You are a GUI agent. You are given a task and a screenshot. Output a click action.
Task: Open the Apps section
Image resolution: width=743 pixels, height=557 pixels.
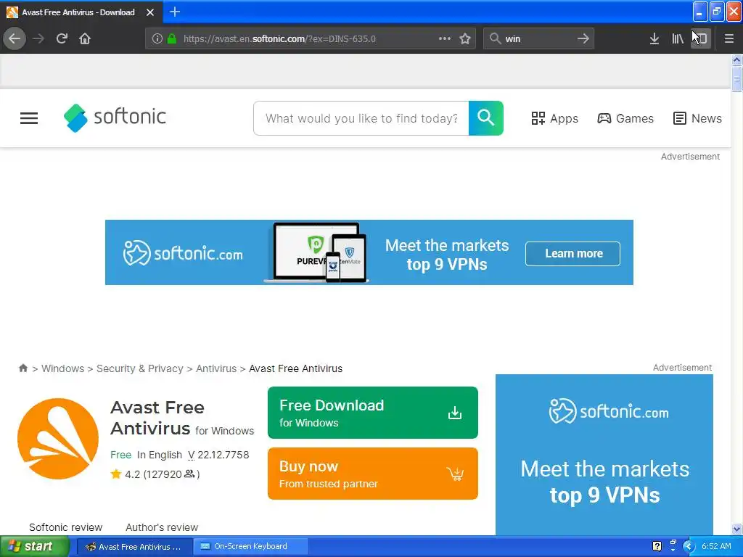(x=555, y=118)
